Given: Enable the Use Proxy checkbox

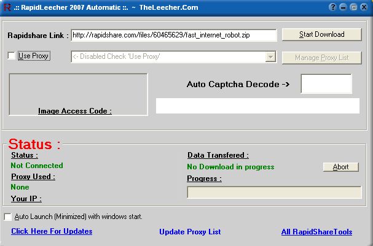Looking at the screenshot, I should click(11, 56).
